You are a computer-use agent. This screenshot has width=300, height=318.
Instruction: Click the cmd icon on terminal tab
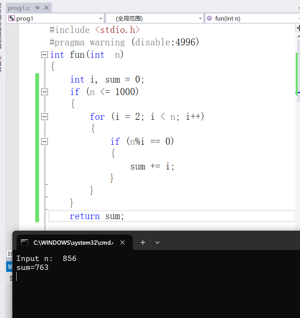point(25,242)
